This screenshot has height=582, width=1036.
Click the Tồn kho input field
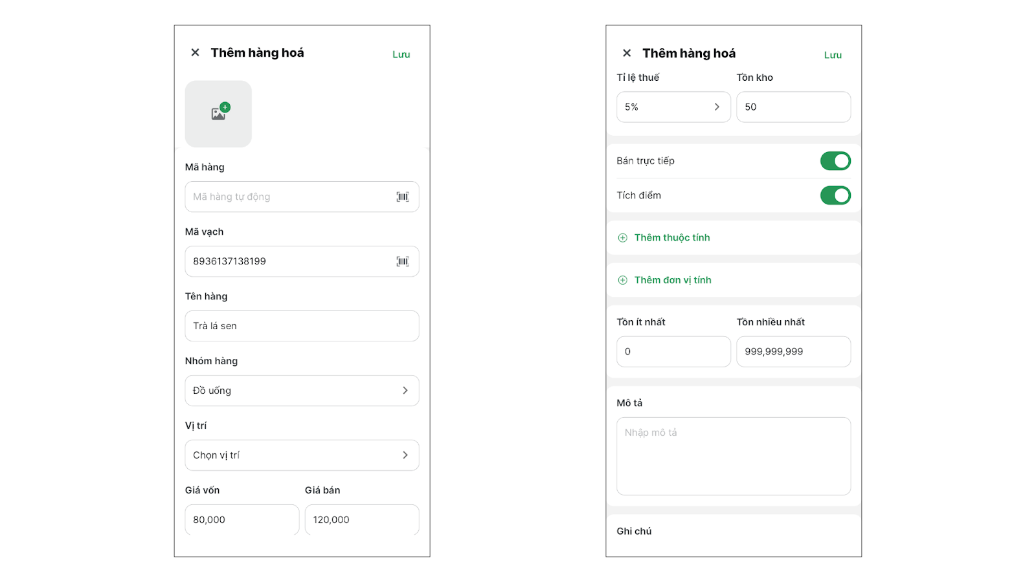tap(793, 107)
